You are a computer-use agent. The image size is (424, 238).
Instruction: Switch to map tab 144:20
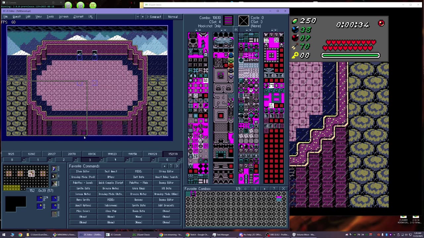(112, 154)
